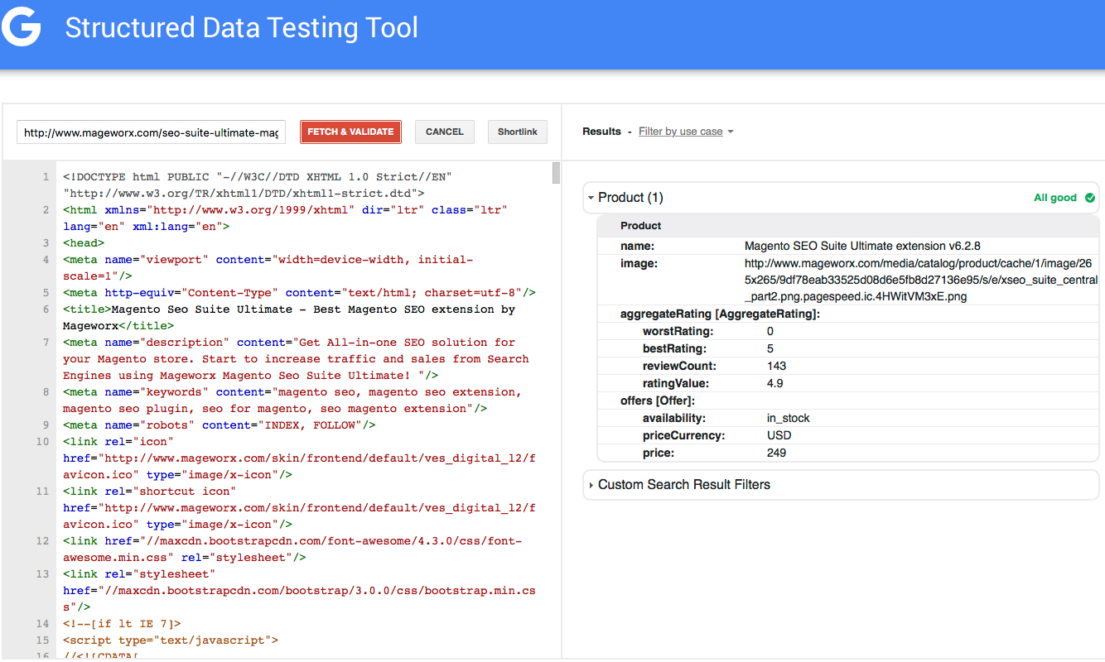The height and width of the screenshot is (662, 1105).
Task: Click the USD currency value
Action: click(779, 436)
